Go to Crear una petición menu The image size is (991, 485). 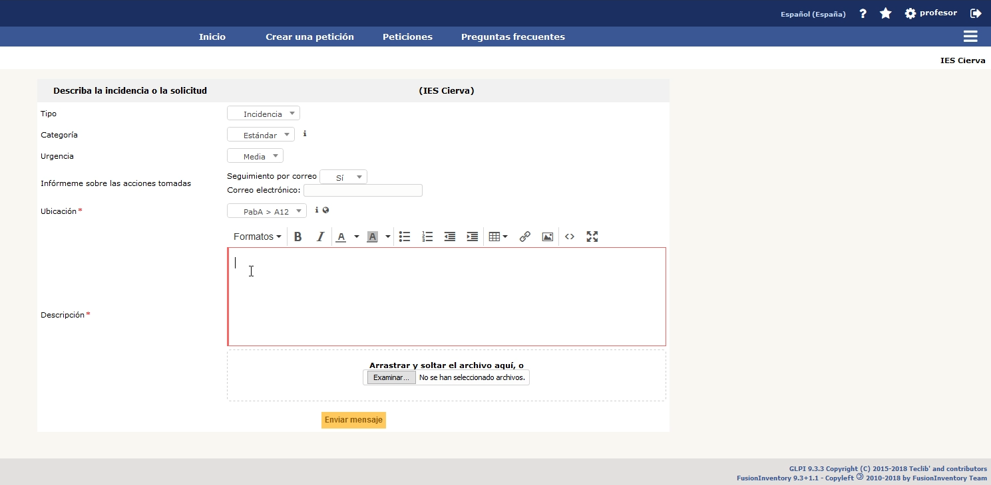[309, 37]
